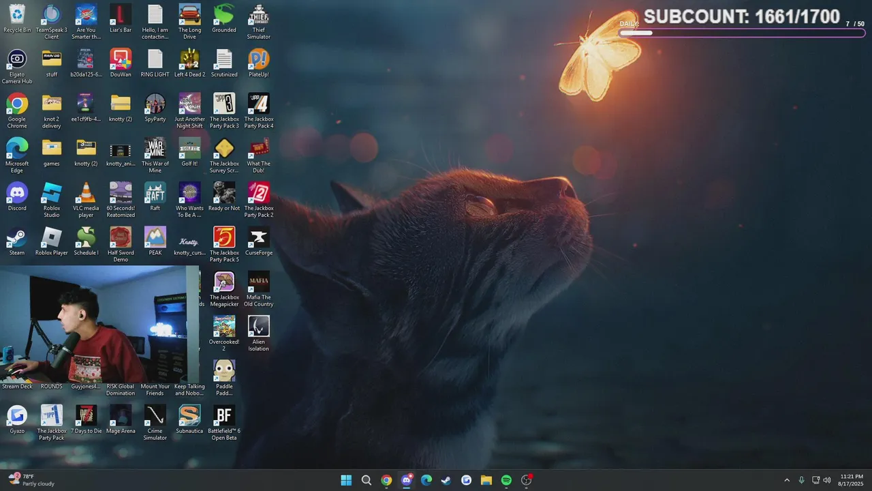The image size is (872, 491).
Task: Open the Liar's Bar game shortcut
Action: click(121, 18)
